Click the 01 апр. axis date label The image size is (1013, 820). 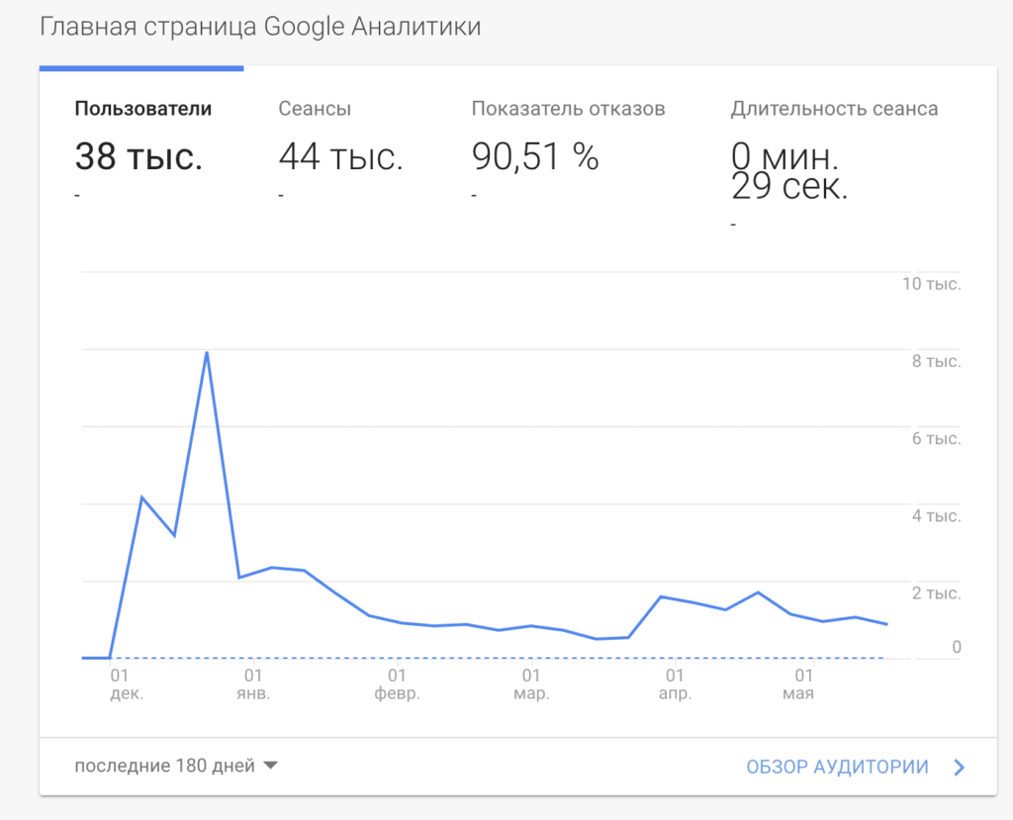pyautogui.click(x=675, y=684)
